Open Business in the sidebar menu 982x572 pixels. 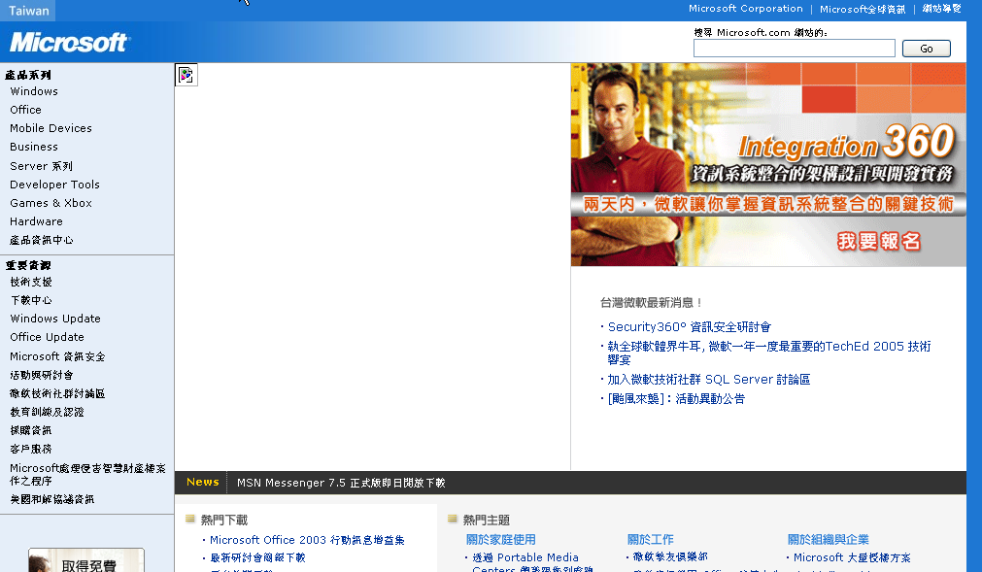(34, 147)
